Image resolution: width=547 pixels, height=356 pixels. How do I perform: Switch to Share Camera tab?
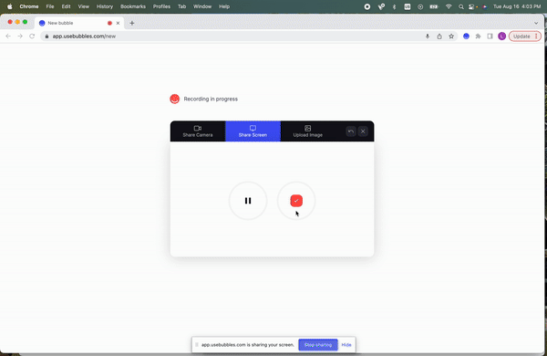pos(198,131)
